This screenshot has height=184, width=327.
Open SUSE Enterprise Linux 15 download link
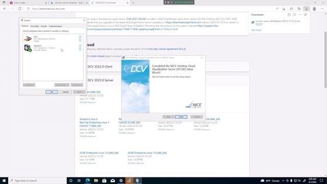(x=147, y=153)
